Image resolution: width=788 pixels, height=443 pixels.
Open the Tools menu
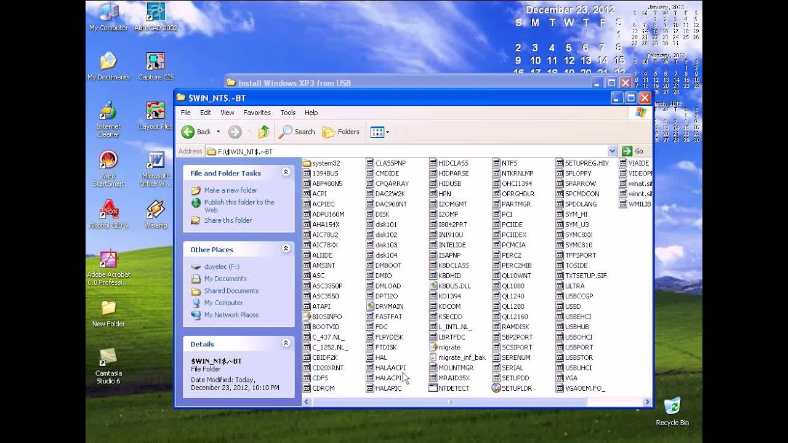[x=287, y=113]
